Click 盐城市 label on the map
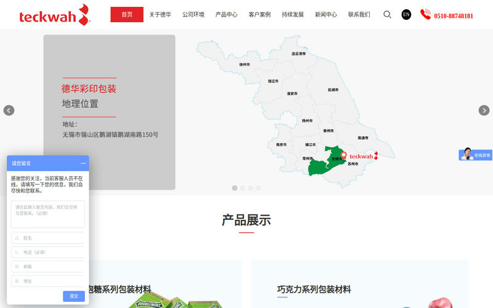The width and height of the screenshot is (493, 308). [333, 89]
